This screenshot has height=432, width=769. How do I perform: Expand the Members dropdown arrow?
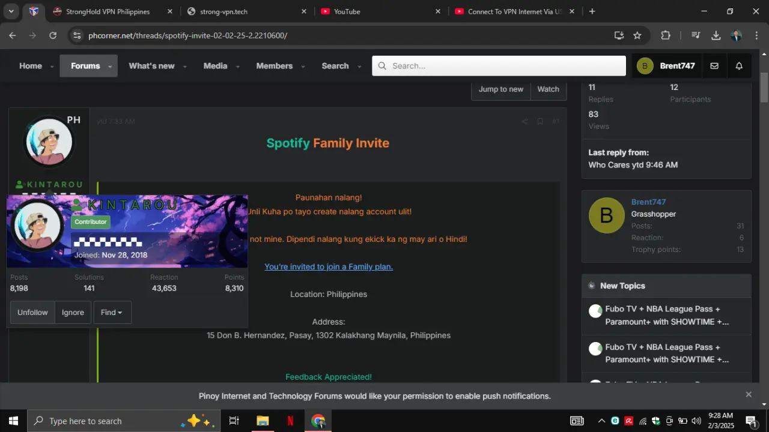303,67
